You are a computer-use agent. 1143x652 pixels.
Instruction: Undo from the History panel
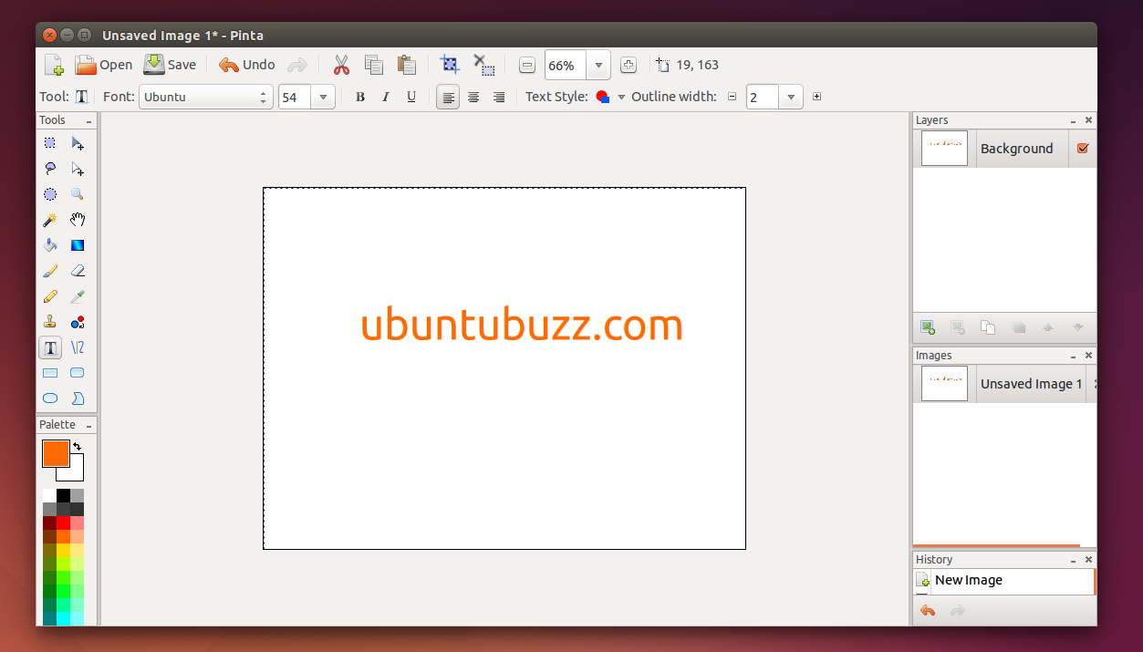coord(928,611)
